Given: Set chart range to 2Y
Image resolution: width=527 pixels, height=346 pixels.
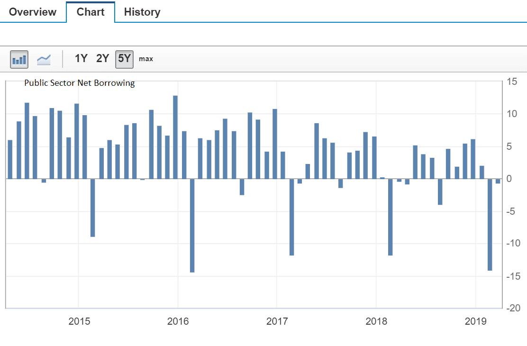Looking at the screenshot, I should [102, 59].
